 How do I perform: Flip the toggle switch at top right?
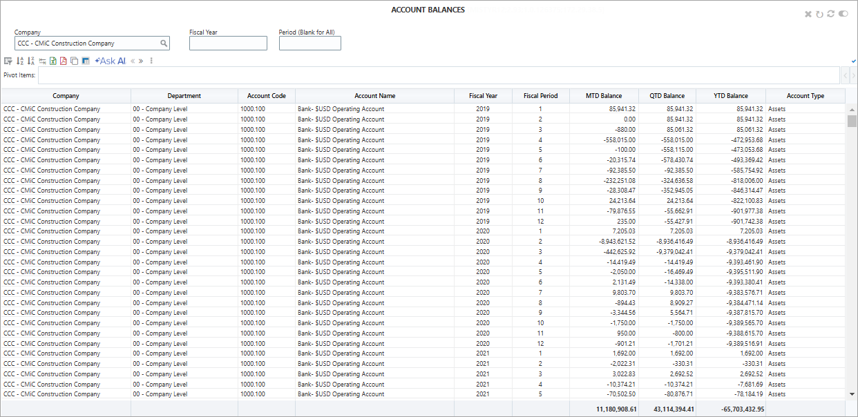(843, 14)
